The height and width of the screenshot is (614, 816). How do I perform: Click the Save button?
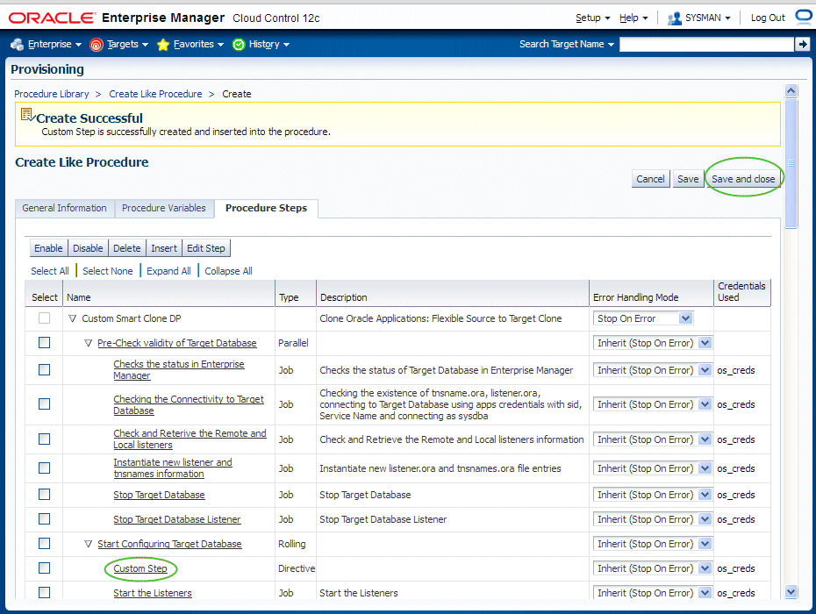688,179
